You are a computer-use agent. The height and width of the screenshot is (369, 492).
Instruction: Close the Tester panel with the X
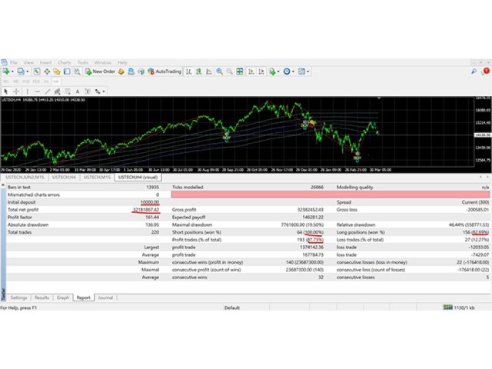(3, 185)
